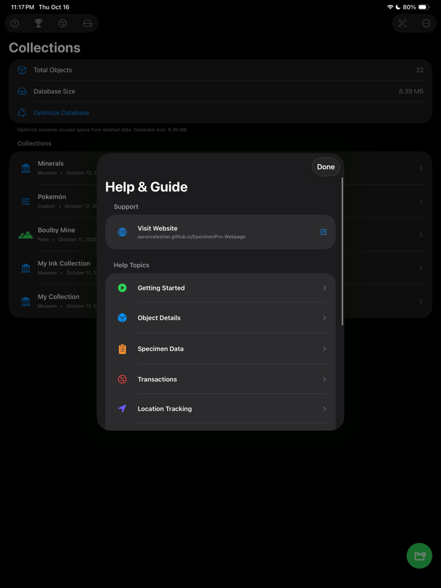
Task: Click the My Ink Collection museum icon
Action: coord(26,268)
